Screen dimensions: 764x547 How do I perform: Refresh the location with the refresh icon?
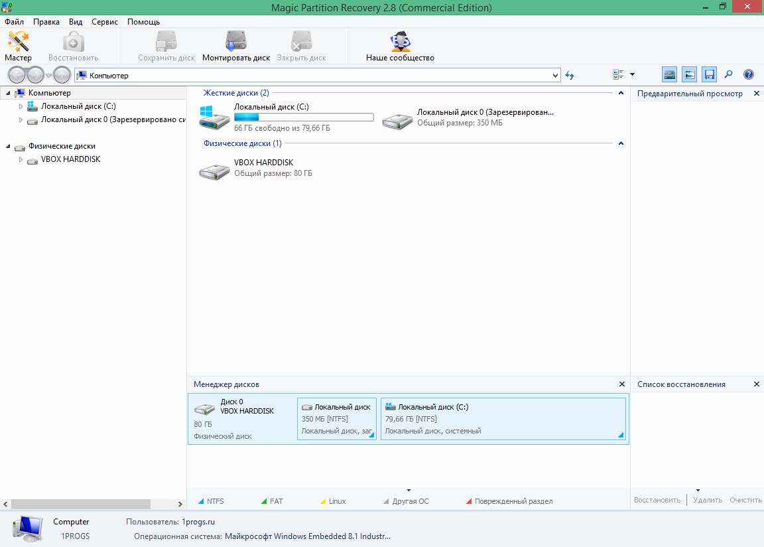click(570, 75)
